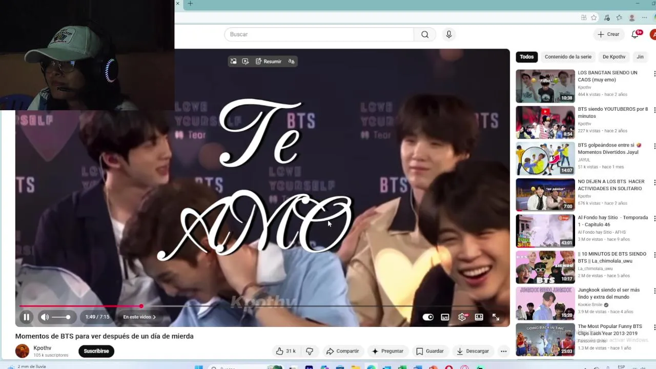The image size is (656, 369).
Task: Open more actions menu beside Descargar
Action: pos(504,351)
